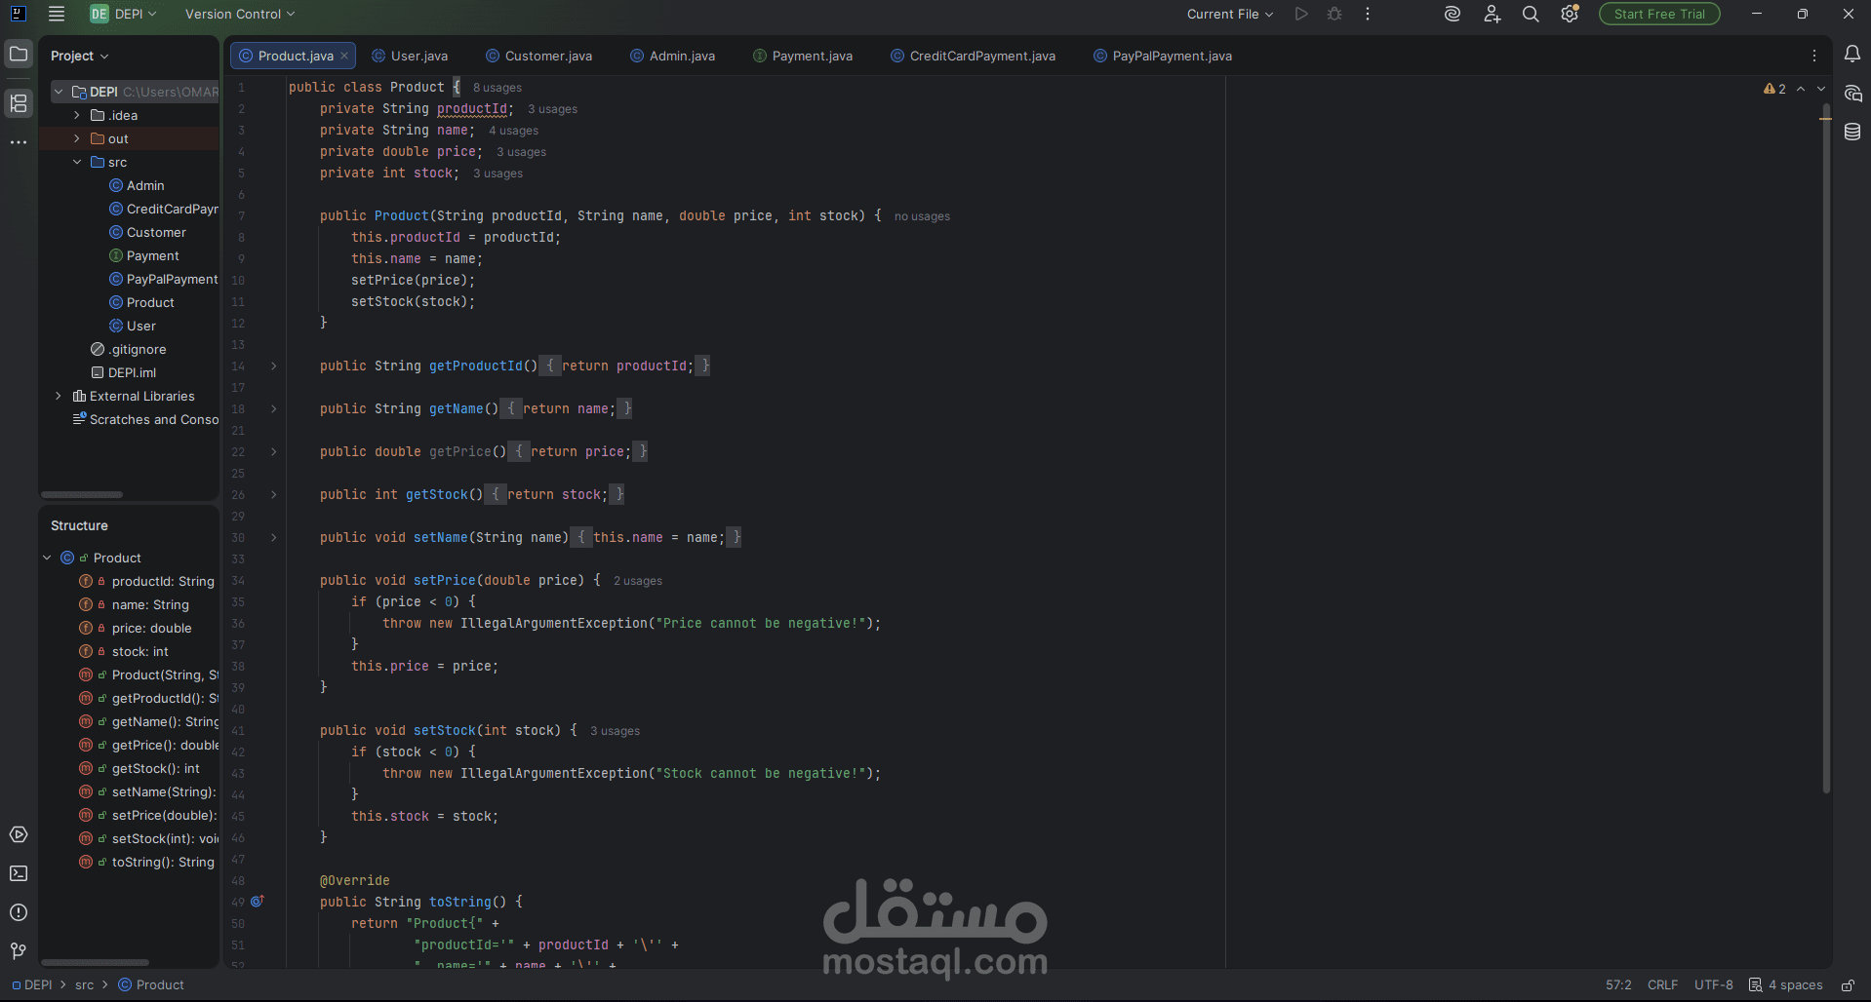
Task: Select Scratches and Consoles node
Action: point(145,419)
